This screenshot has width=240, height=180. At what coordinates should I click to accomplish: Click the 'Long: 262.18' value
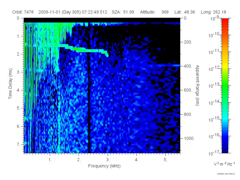tap(214, 12)
